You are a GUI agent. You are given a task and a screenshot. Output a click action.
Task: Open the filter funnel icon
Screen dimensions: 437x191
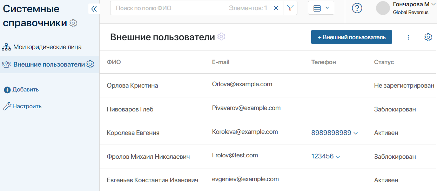pos(290,8)
